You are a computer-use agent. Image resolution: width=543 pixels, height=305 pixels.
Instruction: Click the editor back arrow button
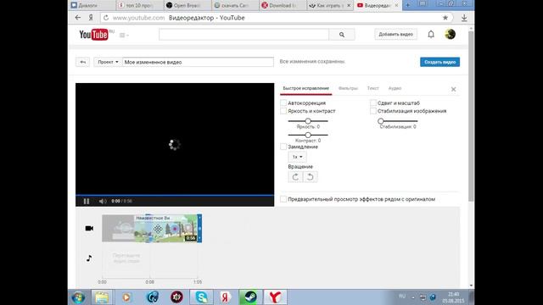[x=83, y=62]
